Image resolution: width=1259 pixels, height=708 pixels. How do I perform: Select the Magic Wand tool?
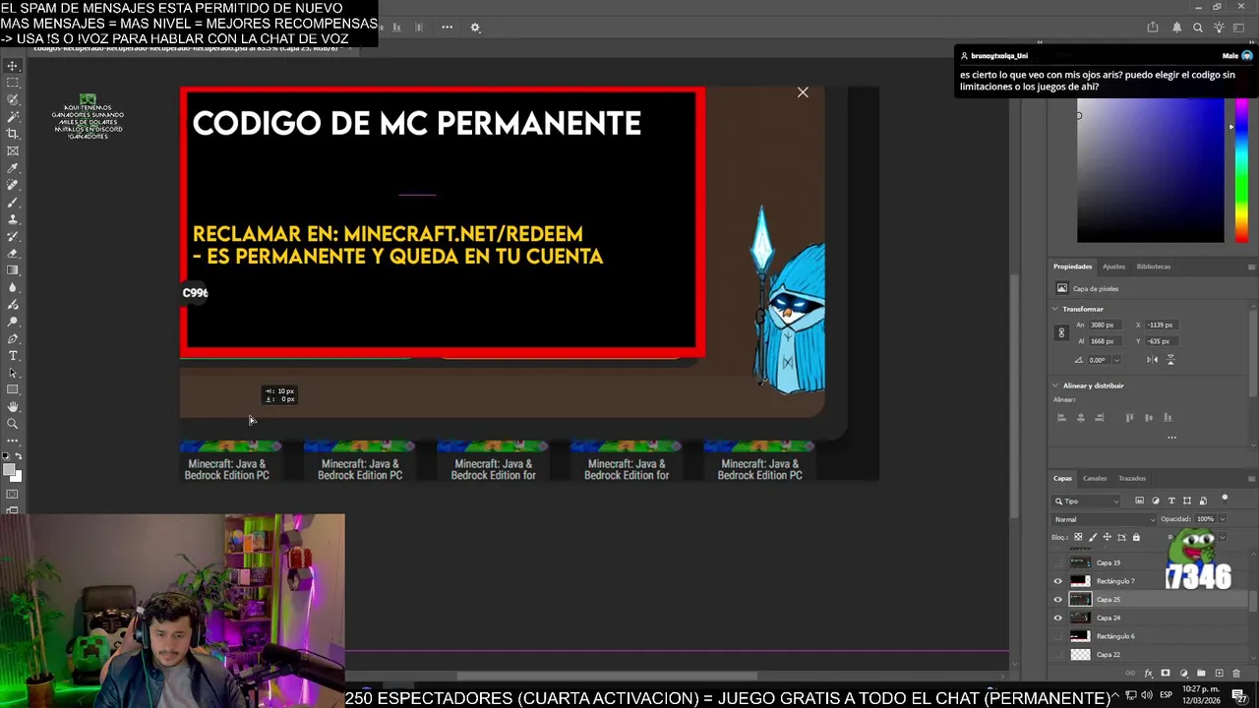[13, 116]
